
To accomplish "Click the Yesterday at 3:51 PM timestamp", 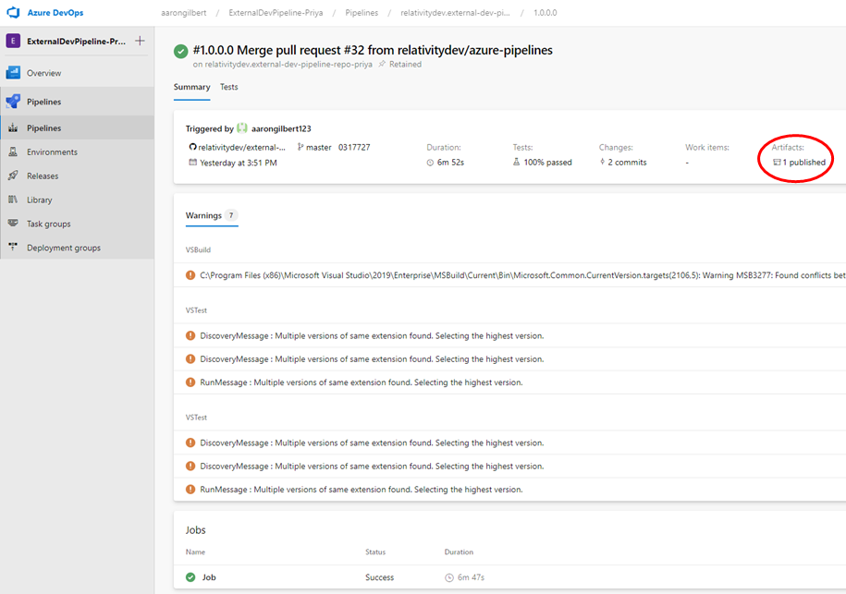I will pos(239,163).
